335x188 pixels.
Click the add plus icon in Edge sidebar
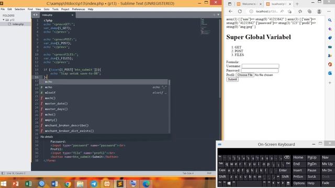pyautogui.click(x=330, y=83)
